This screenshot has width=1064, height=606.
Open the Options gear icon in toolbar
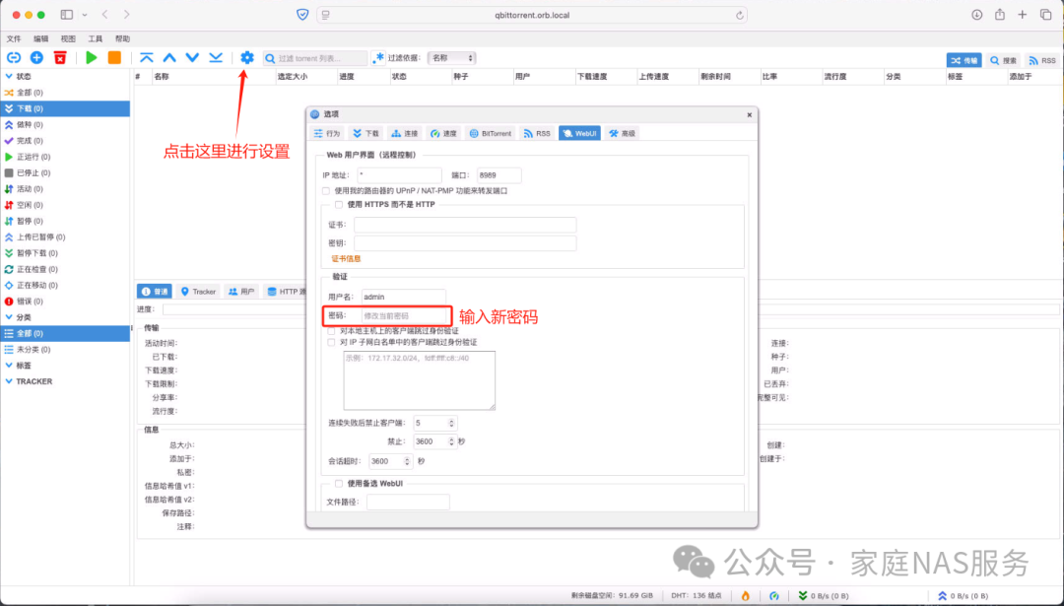246,59
